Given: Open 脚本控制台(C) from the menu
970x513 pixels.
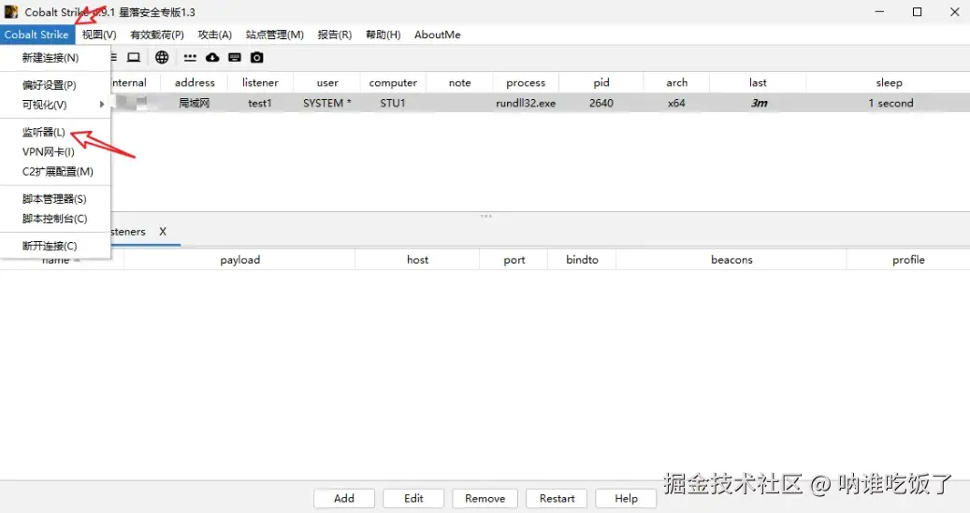Looking at the screenshot, I should point(56,218).
